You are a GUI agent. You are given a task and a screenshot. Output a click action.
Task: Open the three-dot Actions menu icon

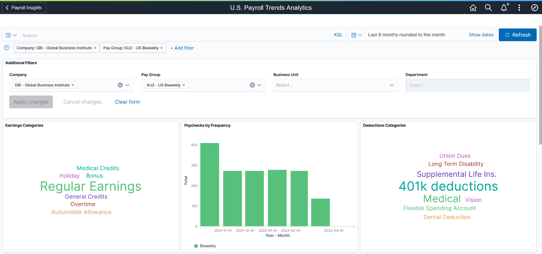coord(519,8)
